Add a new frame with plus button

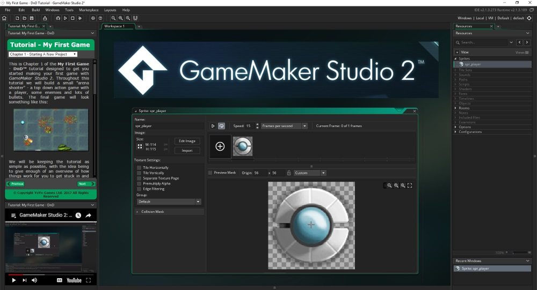[220, 146]
